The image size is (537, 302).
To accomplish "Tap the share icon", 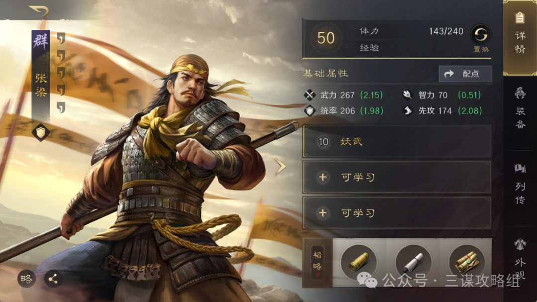I will point(53,279).
